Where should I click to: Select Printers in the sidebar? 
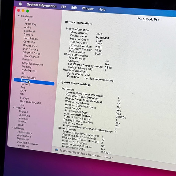point(25,84)
